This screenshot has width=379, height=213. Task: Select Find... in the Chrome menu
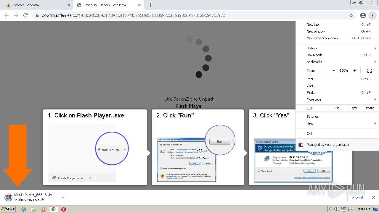point(337,93)
